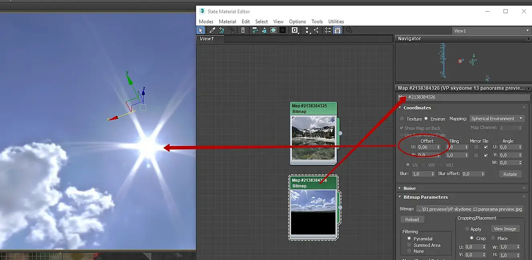Screen dimensions: 532x260
Task: Click the Navigator overview area
Action: point(463,62)
